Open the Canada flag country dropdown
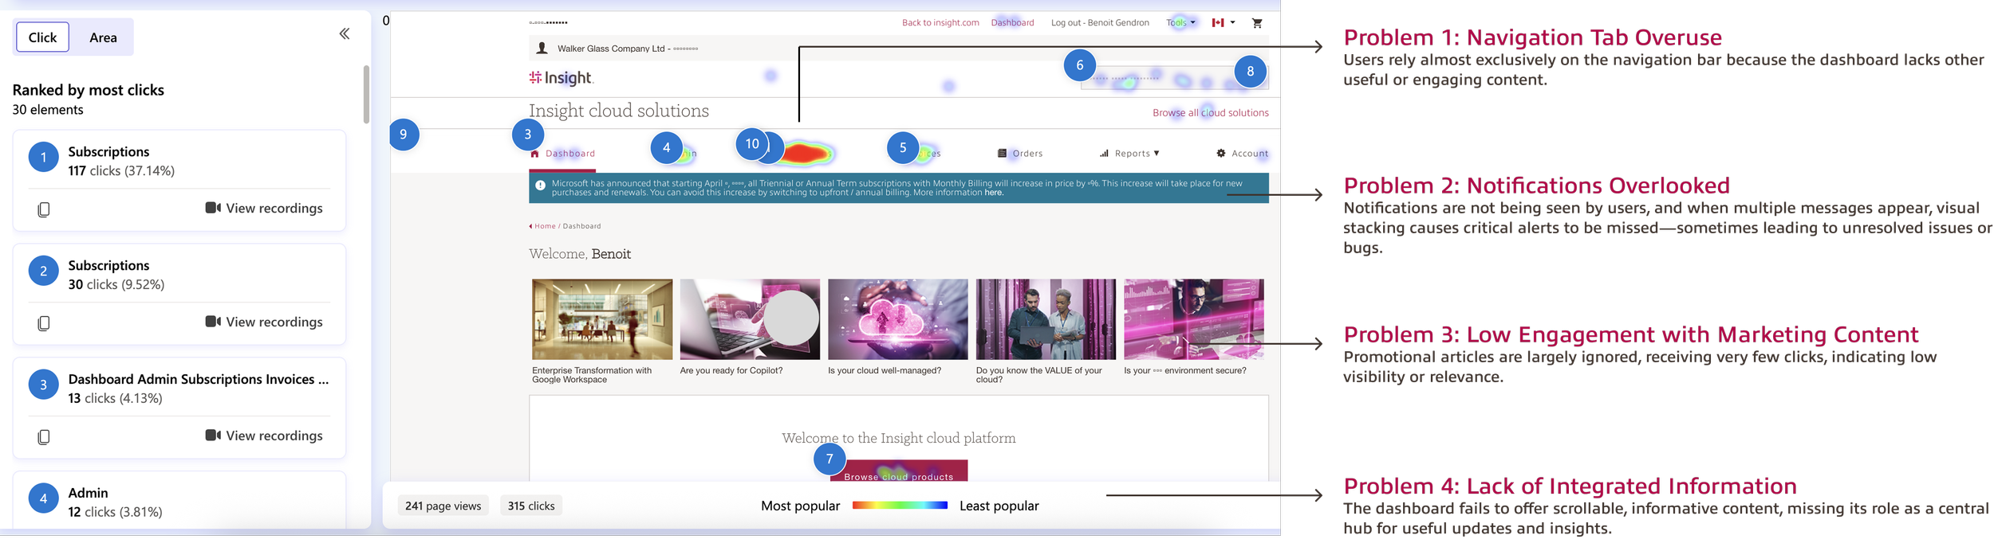 (1224, 22)
